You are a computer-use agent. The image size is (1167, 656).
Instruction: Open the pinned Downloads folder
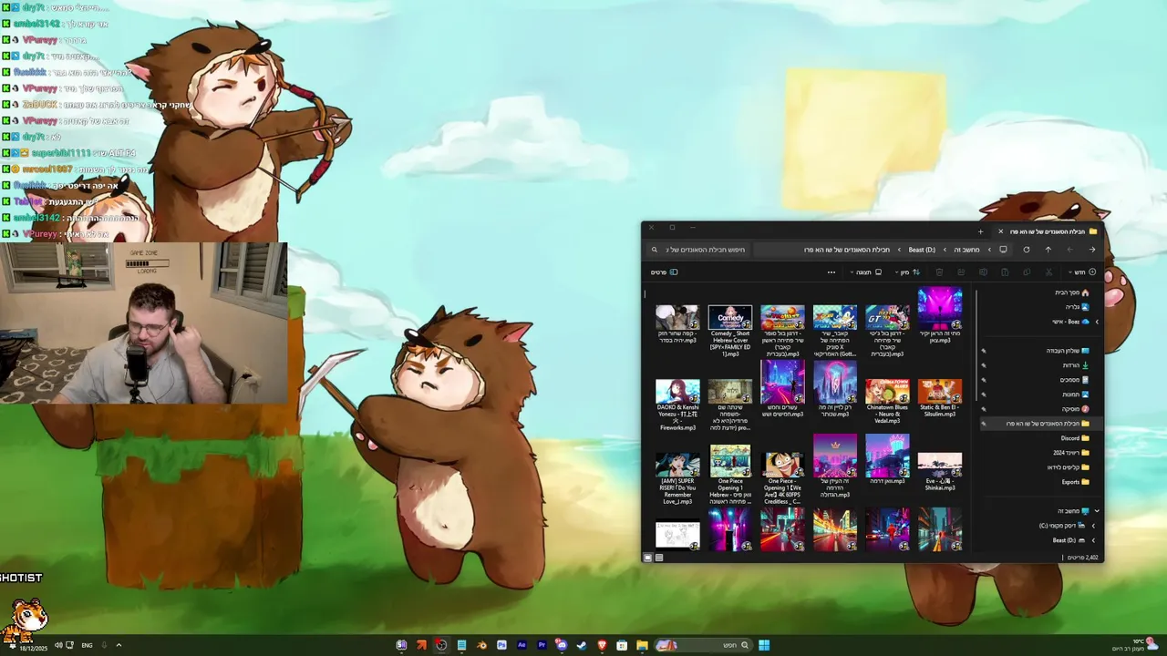pos(1076,365)
